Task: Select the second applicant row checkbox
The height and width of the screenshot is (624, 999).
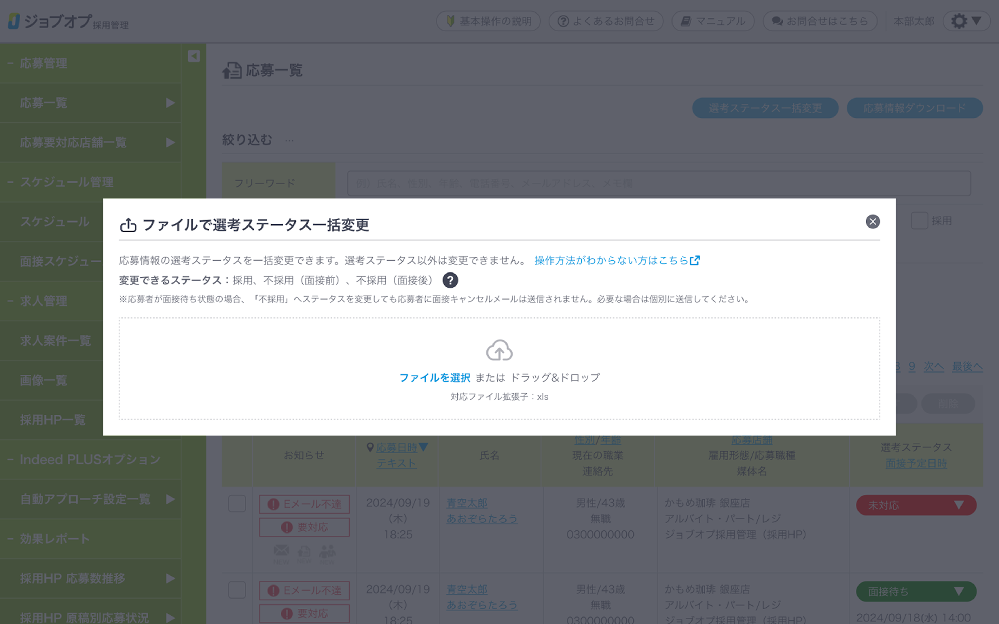Action: (237, 590)
